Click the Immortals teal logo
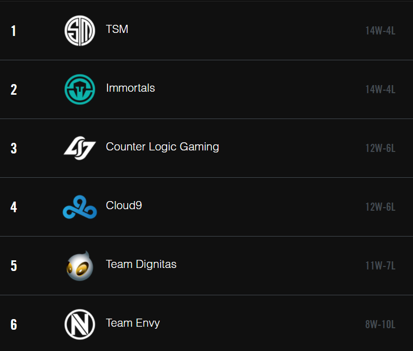413x351 pixels. point(80,89)
